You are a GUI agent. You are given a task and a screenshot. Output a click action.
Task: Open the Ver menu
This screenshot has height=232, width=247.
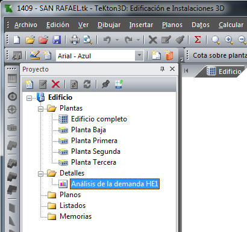tap(83, 25)
